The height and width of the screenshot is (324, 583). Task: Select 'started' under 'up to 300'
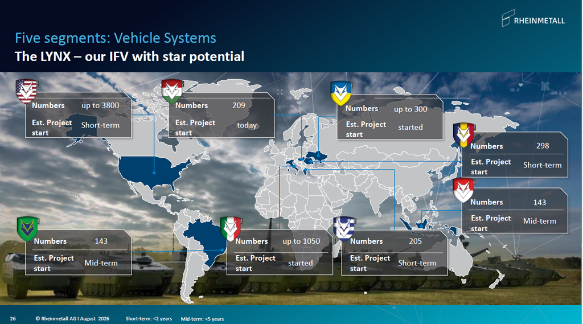click(410, 127)
